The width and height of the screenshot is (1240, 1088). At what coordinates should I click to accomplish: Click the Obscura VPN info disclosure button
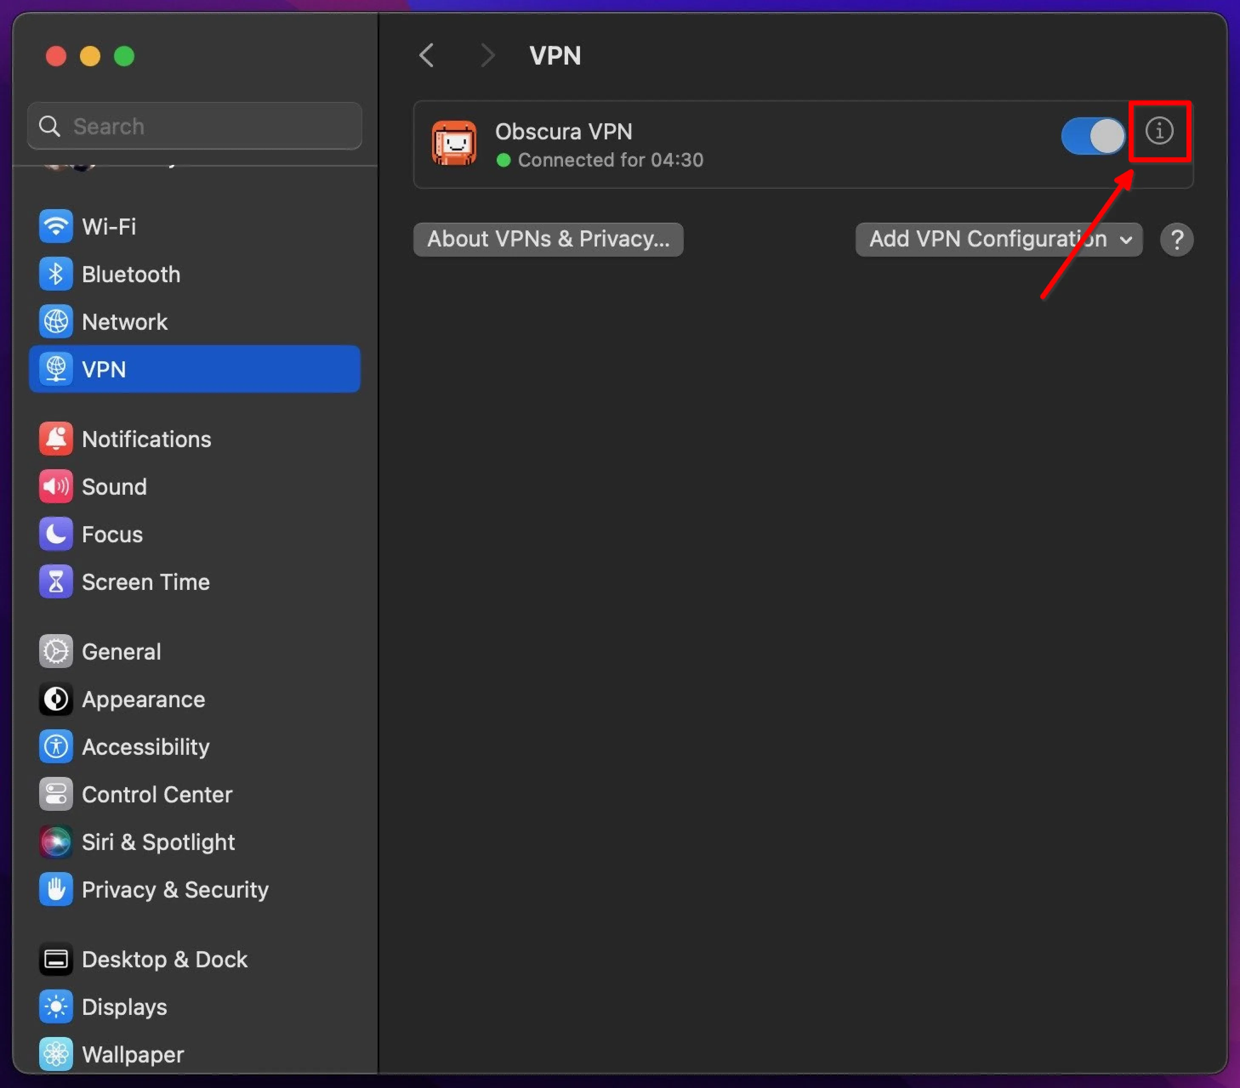[x=1159, y=131]
